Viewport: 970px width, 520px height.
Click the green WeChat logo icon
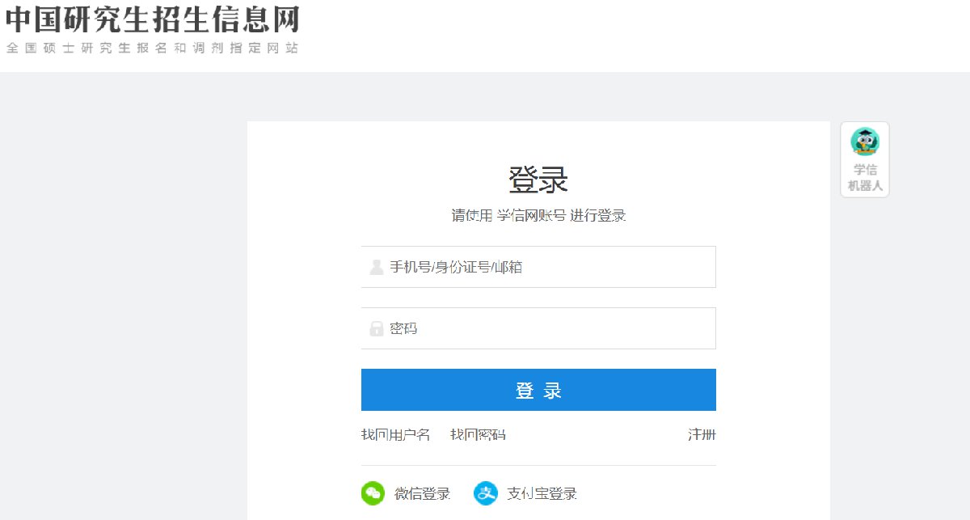(373, 493)
